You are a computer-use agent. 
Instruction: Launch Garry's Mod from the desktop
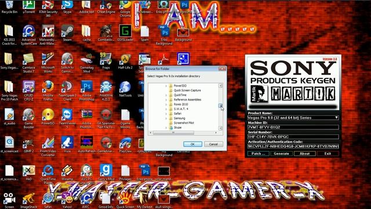[x=106, y=172]
